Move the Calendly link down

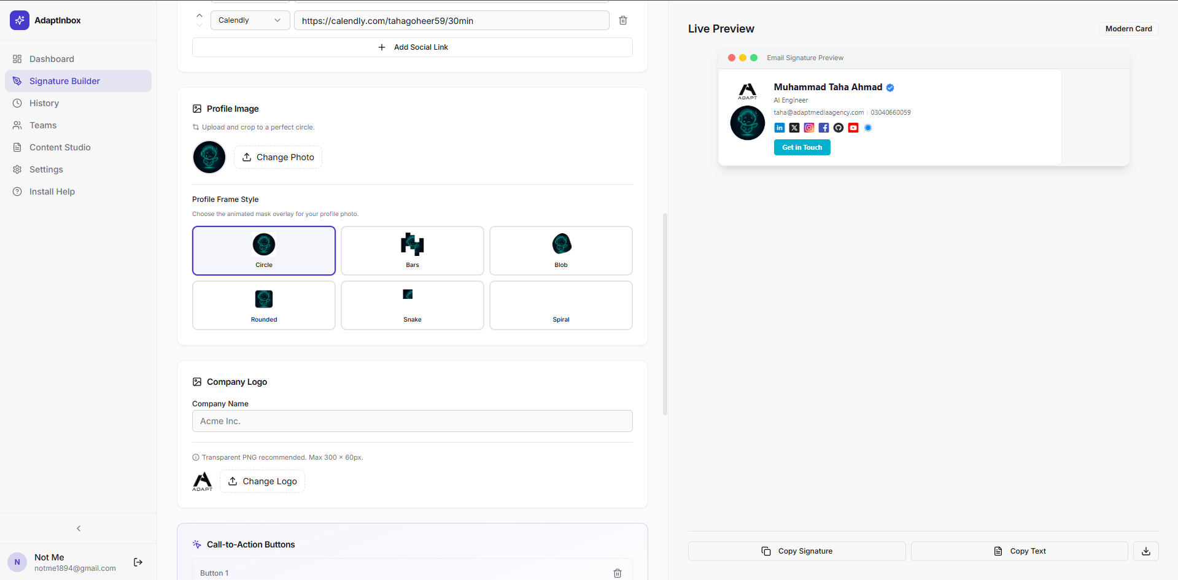point(200,25)
